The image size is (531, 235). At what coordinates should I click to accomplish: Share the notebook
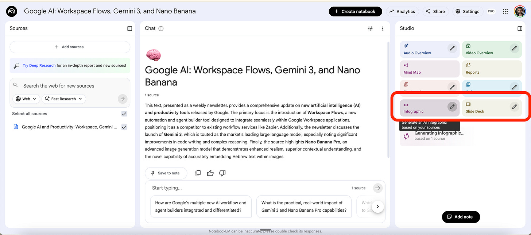pos(435,11)
